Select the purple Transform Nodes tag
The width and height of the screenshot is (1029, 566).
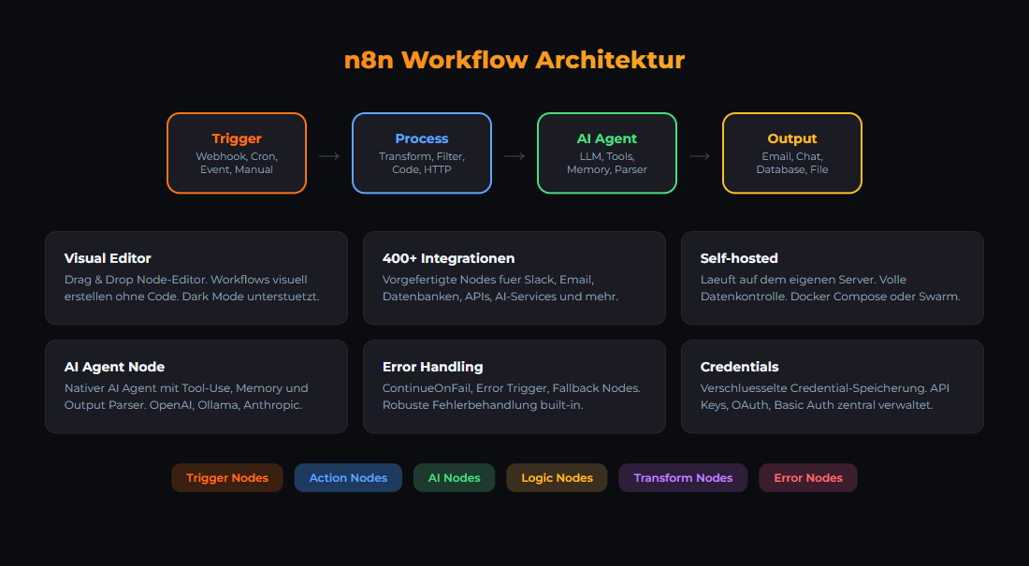click(683, 478)
